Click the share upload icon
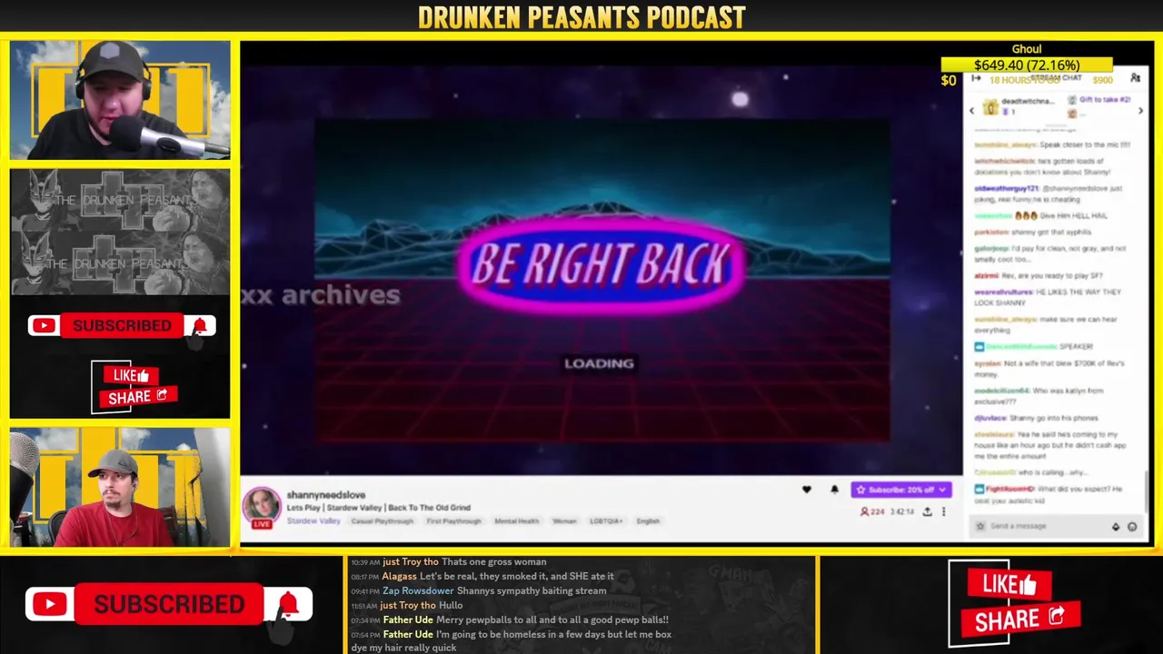Image resolution: width=1163 pixels, height=654 pixels. [x=927, y=511]
